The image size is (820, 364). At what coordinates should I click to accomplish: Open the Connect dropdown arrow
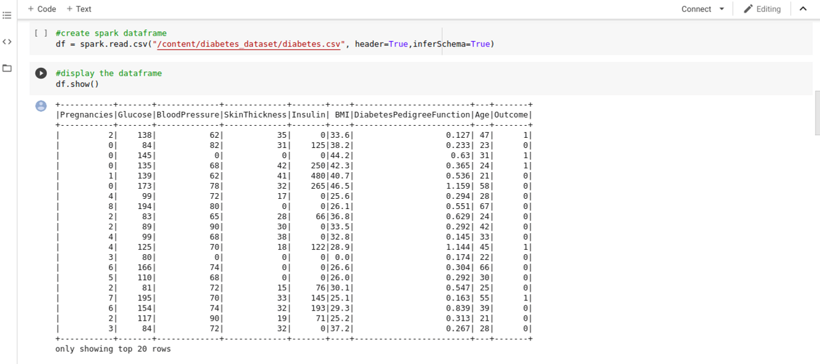point(721,9)
